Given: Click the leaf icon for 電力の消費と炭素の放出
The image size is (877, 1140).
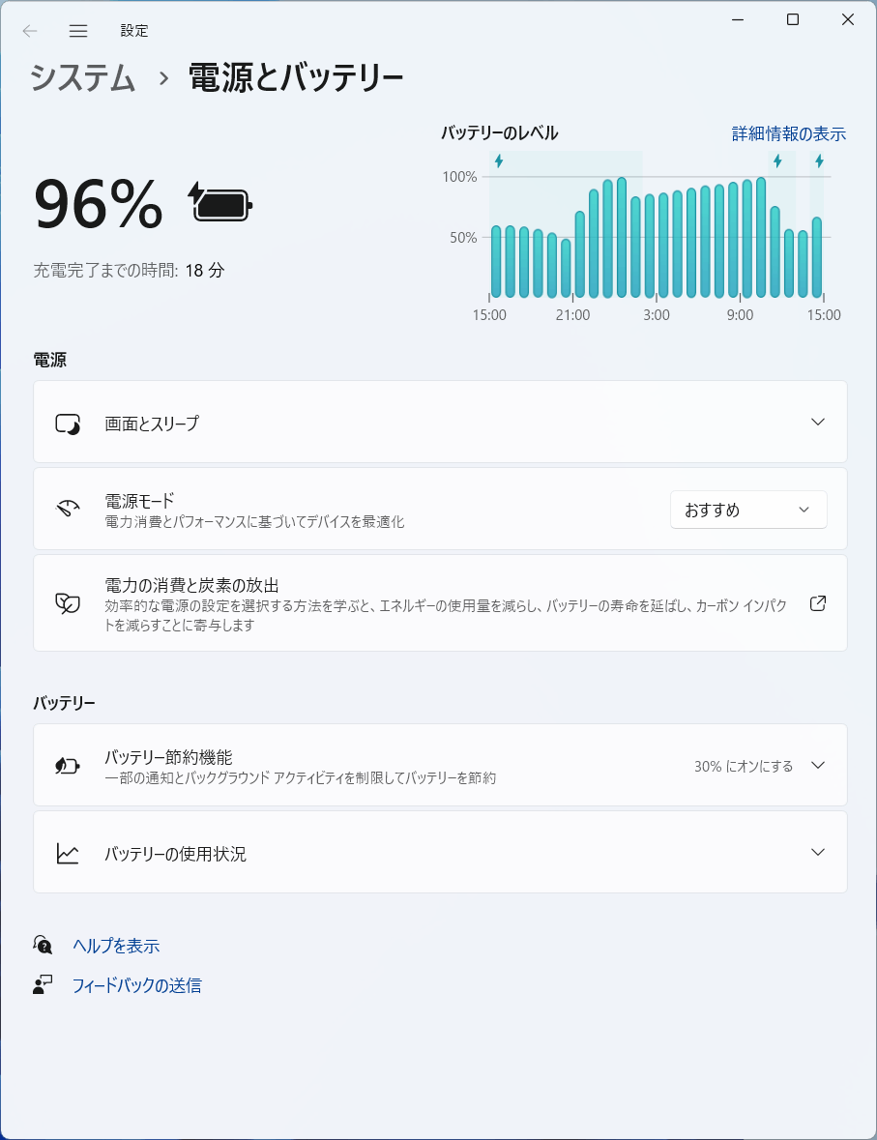Looking at the screenshot, I should coord(68,603).
